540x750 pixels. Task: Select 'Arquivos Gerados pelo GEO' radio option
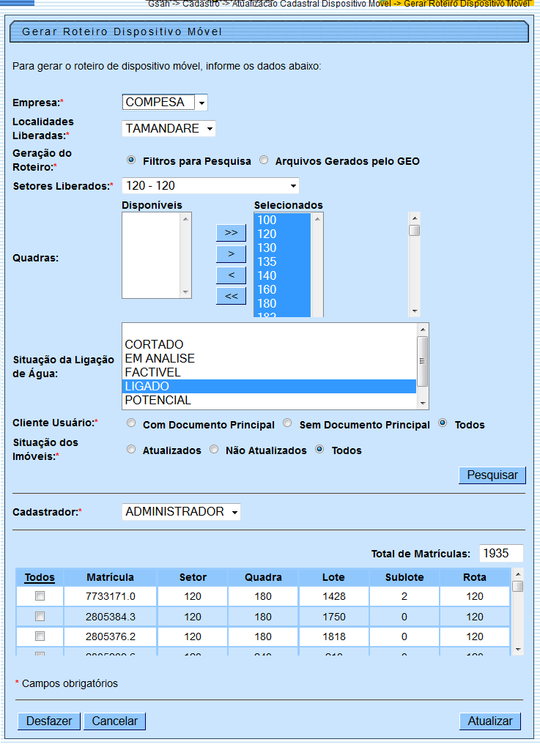[265, 160]
